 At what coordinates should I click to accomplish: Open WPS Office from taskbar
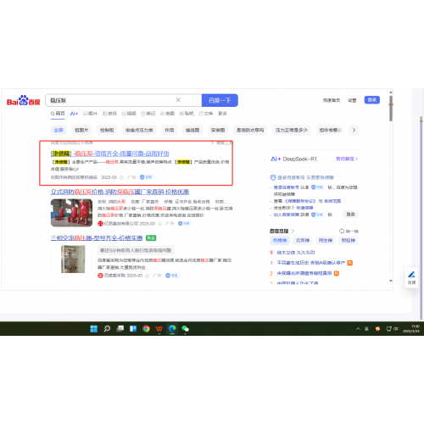coord(159,329)
